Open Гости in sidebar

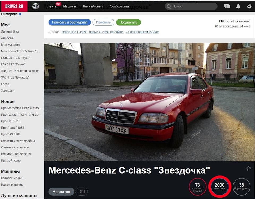[5, 84]
